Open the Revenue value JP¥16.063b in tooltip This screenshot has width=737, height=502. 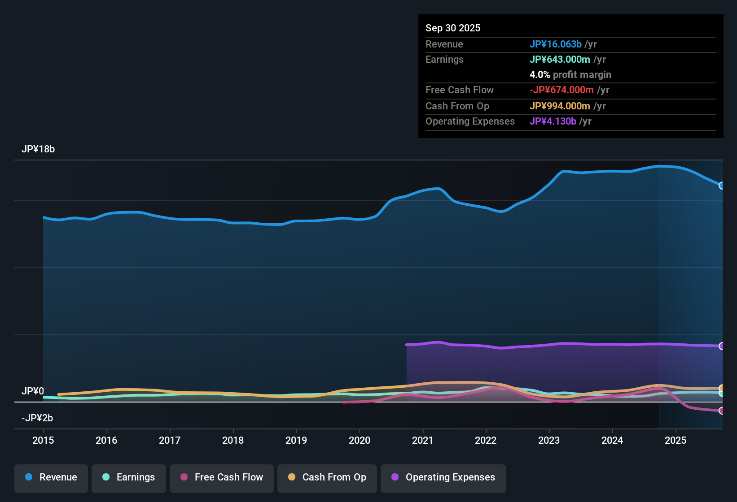click(556, 44)
